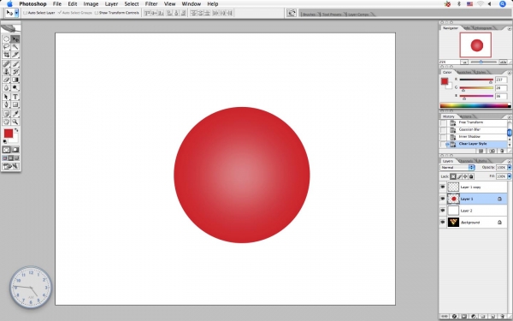This screenshot has width=513, height=321.
Task: Switch to the Channels tab
Action: tap(465, 161)
